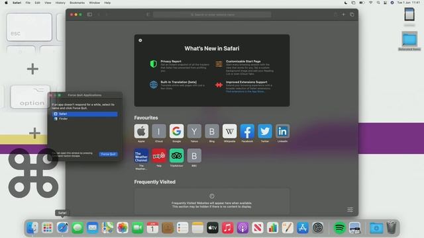Viewport: 424px width, 238px height.
Task: Open Calendar from the Dock
Action: tap(152, 227)
